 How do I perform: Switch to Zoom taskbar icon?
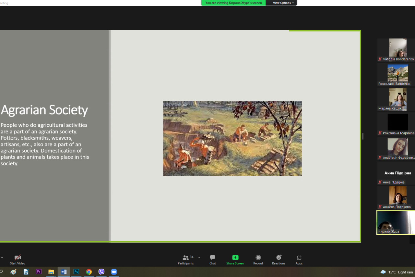pyautogui.click(x=114, y=272)
